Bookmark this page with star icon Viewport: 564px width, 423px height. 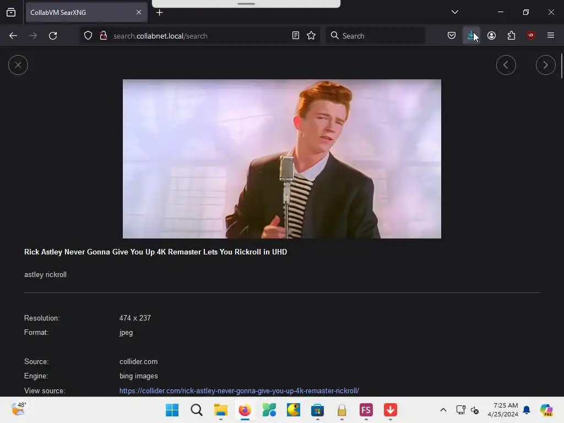click(311, 36)
